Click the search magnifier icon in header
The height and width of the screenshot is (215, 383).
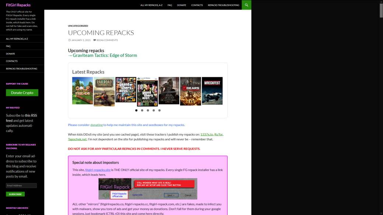tap(246, 5)
